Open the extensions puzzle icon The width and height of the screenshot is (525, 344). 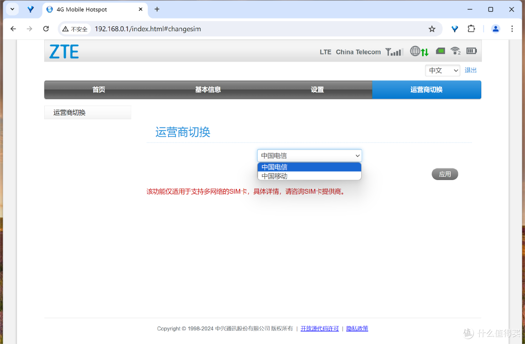472,29
